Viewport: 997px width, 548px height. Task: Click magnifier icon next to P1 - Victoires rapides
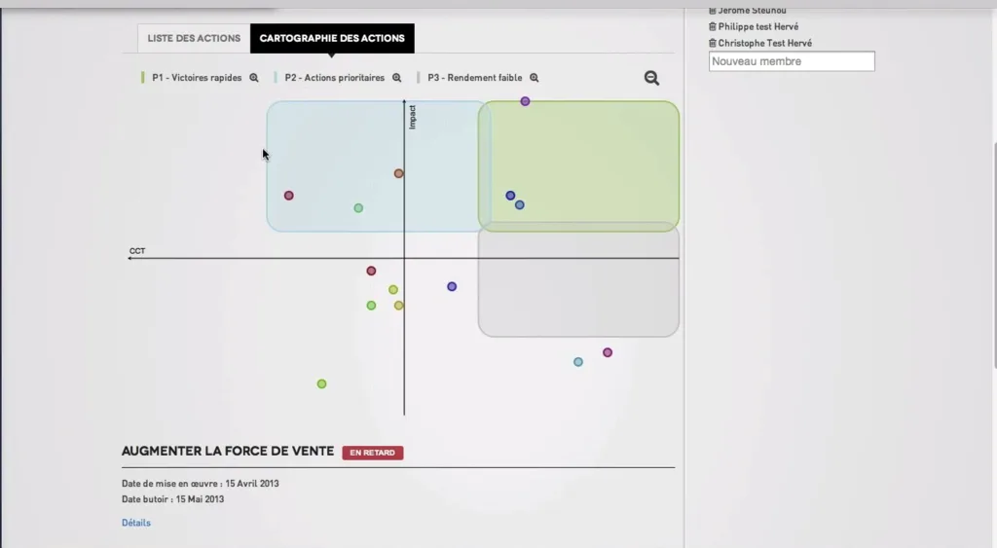point(254,78)
